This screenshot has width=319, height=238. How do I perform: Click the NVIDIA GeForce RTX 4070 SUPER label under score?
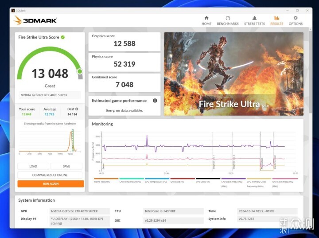tap(50, 95)
